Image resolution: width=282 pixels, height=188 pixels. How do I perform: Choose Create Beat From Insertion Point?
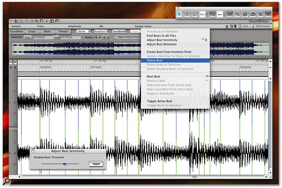(x=176, y=52)
